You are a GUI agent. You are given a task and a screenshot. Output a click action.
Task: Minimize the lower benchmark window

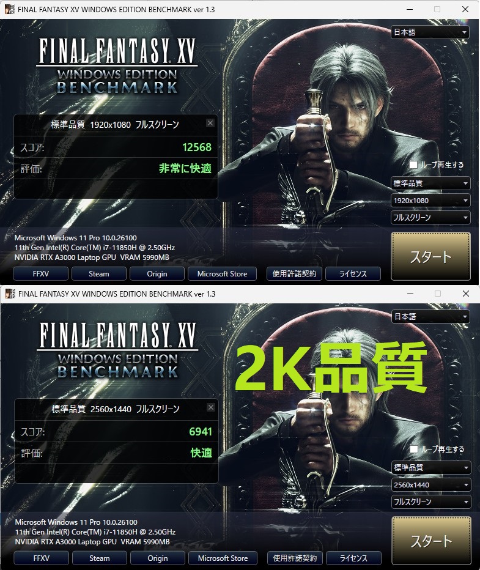click(410, 294)
